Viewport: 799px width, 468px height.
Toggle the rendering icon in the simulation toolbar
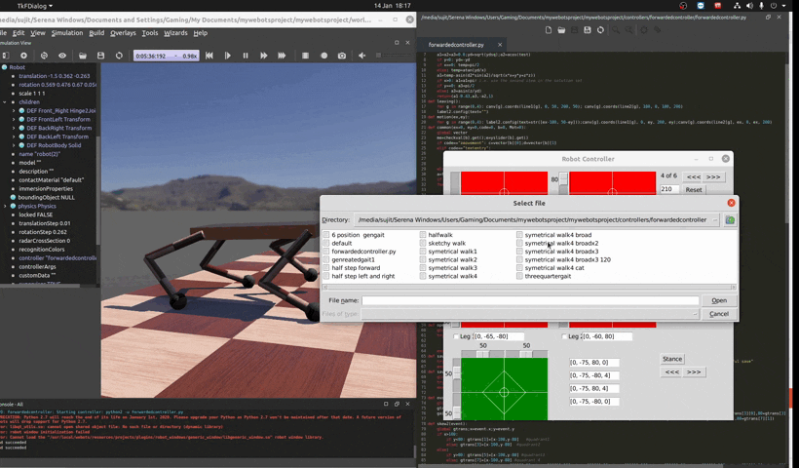pos(305,56)
